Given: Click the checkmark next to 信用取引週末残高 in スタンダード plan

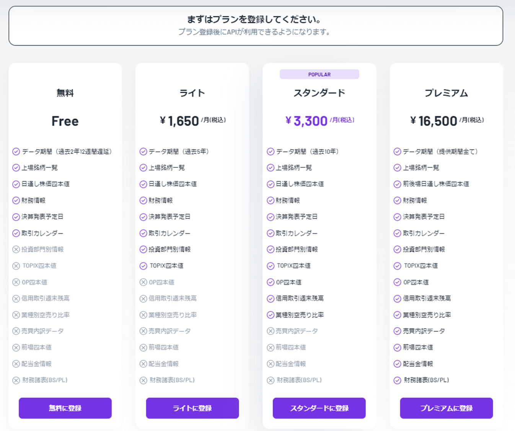Looking at the screenshot, I should 270,298.
